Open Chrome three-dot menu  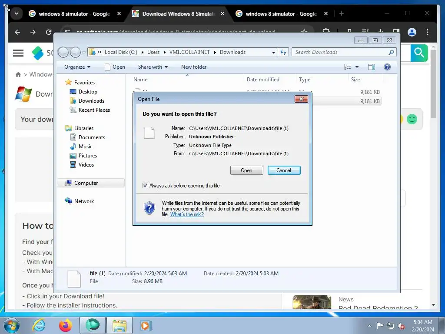[428, 32]
